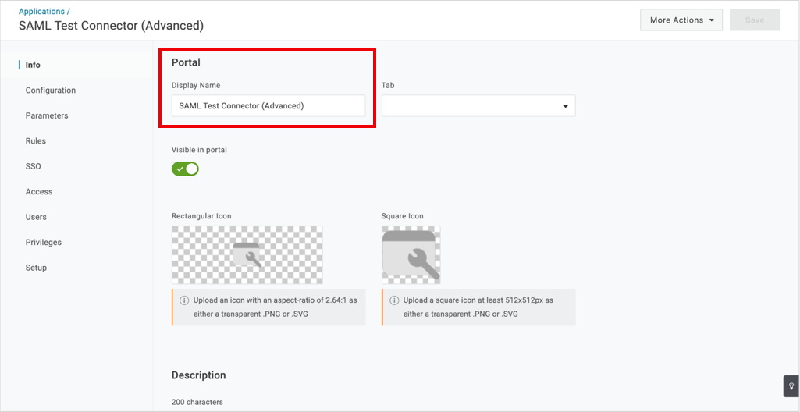This screenshot has height=412, width=800.
Task: Click the Display Name input field
Action: [268, 106]
